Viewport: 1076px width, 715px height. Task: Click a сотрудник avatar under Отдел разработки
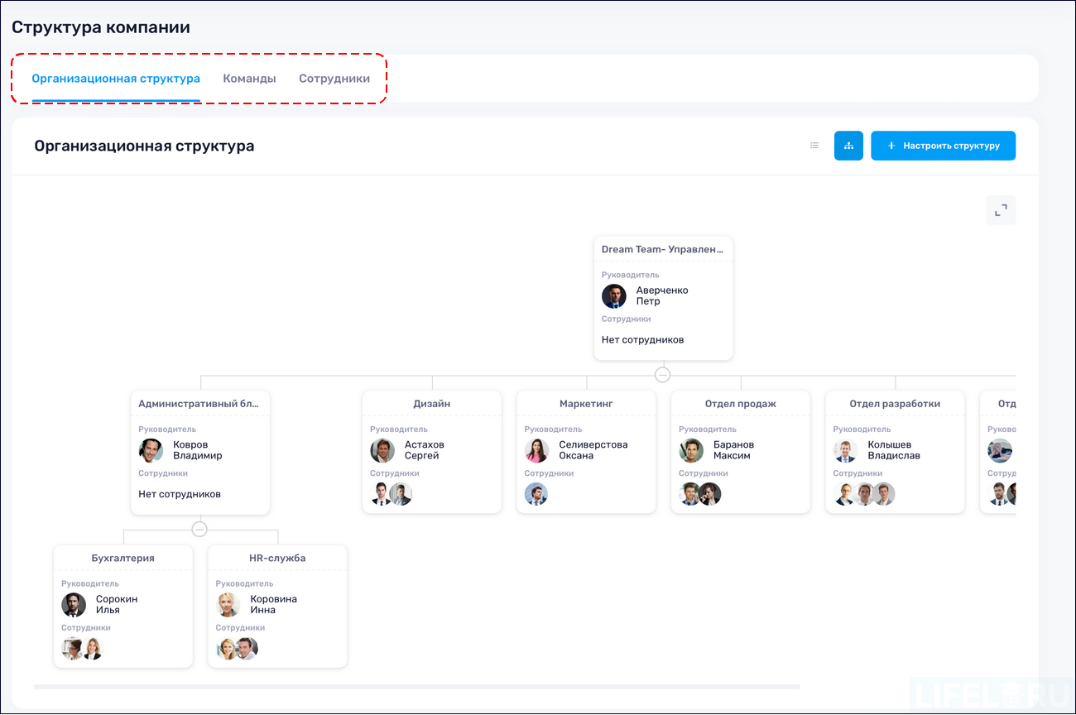pyautogui.click(x=845, y=494)
